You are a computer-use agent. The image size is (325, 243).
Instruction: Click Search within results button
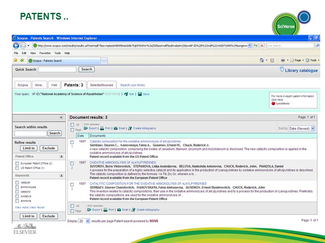tap(55, 133)
